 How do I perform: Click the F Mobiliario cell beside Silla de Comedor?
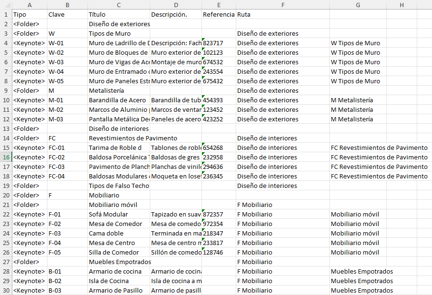tap(283, 252)
